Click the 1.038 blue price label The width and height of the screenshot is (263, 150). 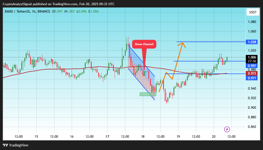(x=252, y=42)
